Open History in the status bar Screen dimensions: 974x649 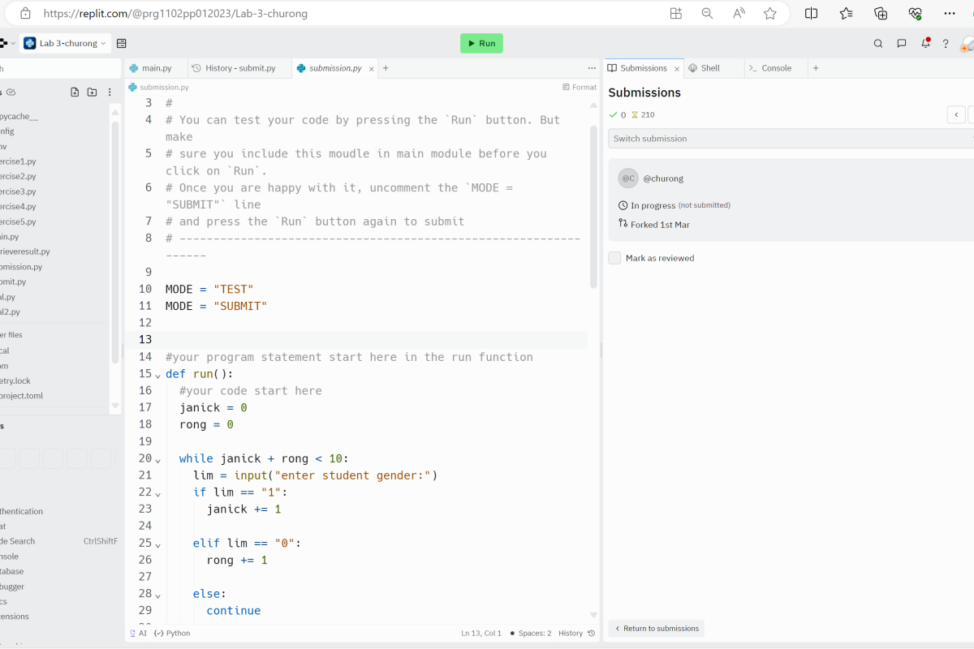click(576, 633)
